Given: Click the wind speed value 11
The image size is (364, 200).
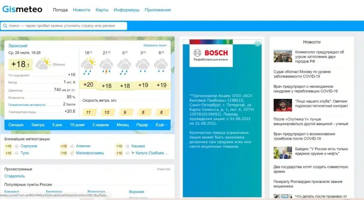Looking at the screenshot, I should [x=89, y=112].
